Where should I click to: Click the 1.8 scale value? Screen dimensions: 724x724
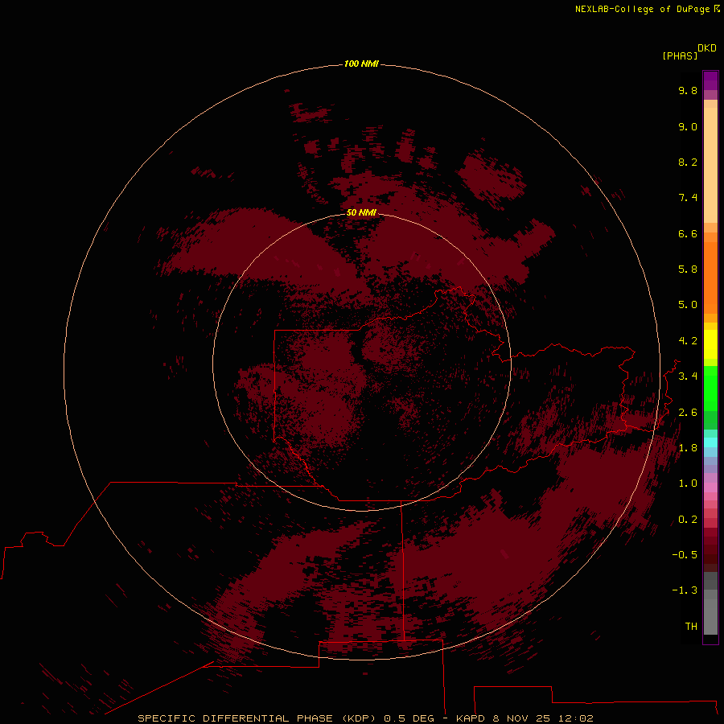tap(688, 448)
